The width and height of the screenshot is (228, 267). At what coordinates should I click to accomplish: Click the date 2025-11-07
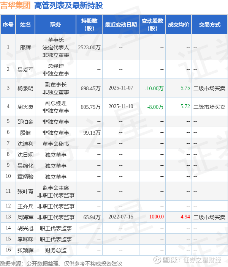coord(121,88)
